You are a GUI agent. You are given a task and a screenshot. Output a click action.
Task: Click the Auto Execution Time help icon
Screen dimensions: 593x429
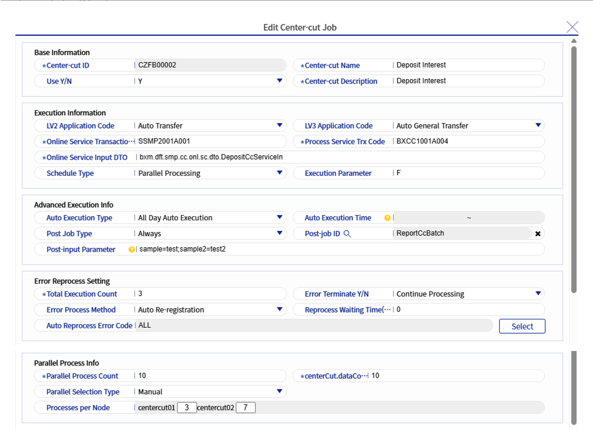387,218
